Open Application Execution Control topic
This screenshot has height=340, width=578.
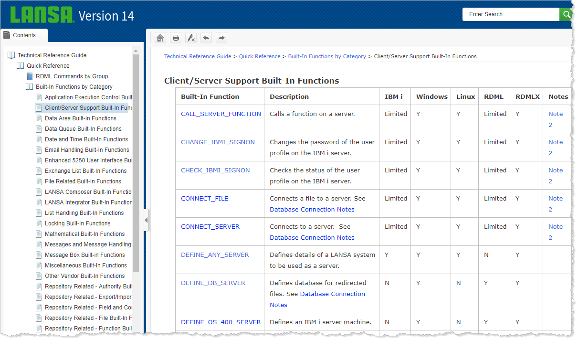[88, 97]
